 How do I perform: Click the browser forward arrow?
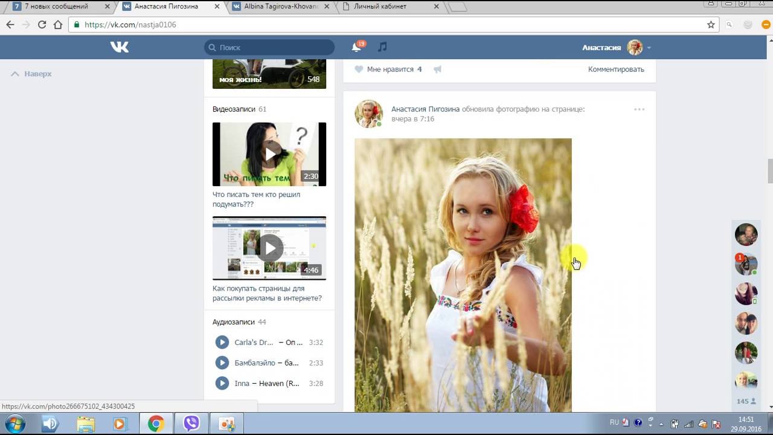pyautogui.click(x=26, y=25)
